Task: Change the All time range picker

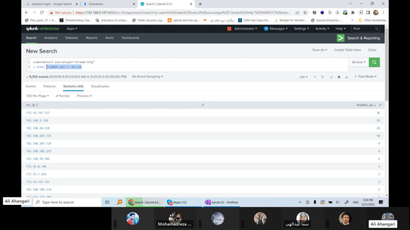Action: click(x=359, y=62)
